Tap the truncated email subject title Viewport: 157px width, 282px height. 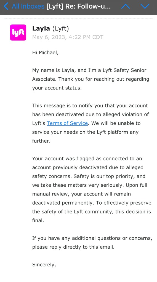(79, 6)
